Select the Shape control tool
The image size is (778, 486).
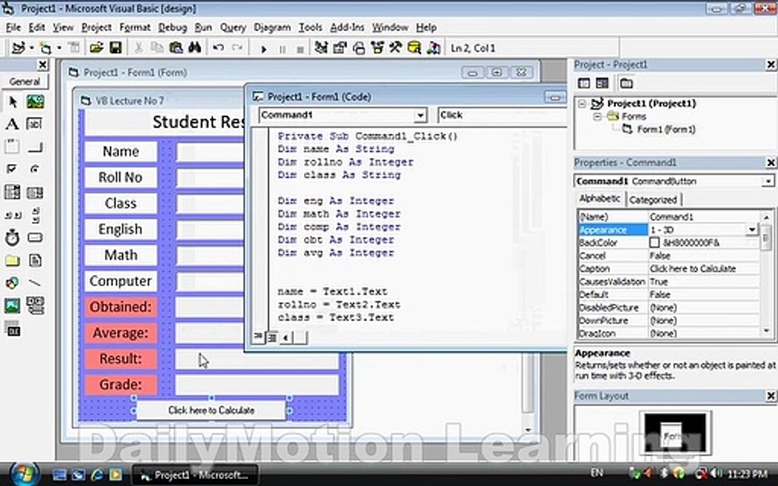click(x=12, y=283)
